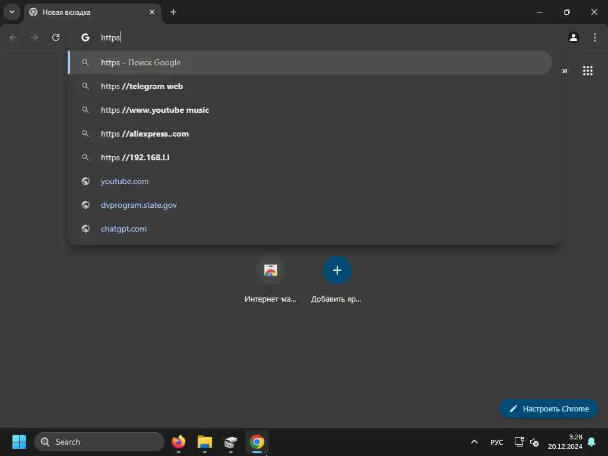Click the browser back arrow

(13, 37)
